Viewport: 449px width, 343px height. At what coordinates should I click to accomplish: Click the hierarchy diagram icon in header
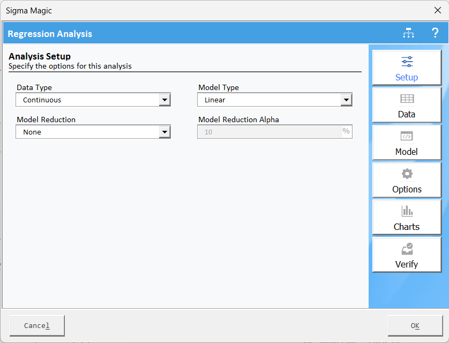click(408, 33)
